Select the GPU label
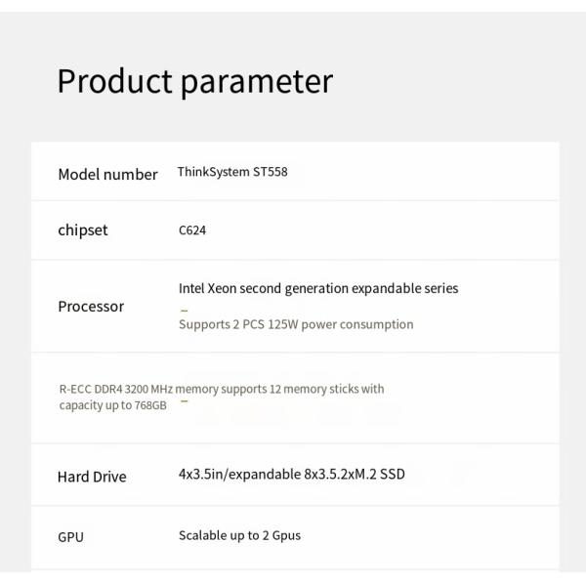586x586 pixels. [x=70, y=537]
